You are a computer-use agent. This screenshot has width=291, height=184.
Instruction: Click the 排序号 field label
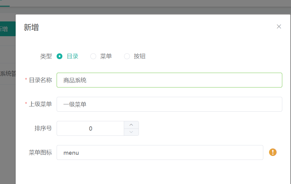pos(43,128)
